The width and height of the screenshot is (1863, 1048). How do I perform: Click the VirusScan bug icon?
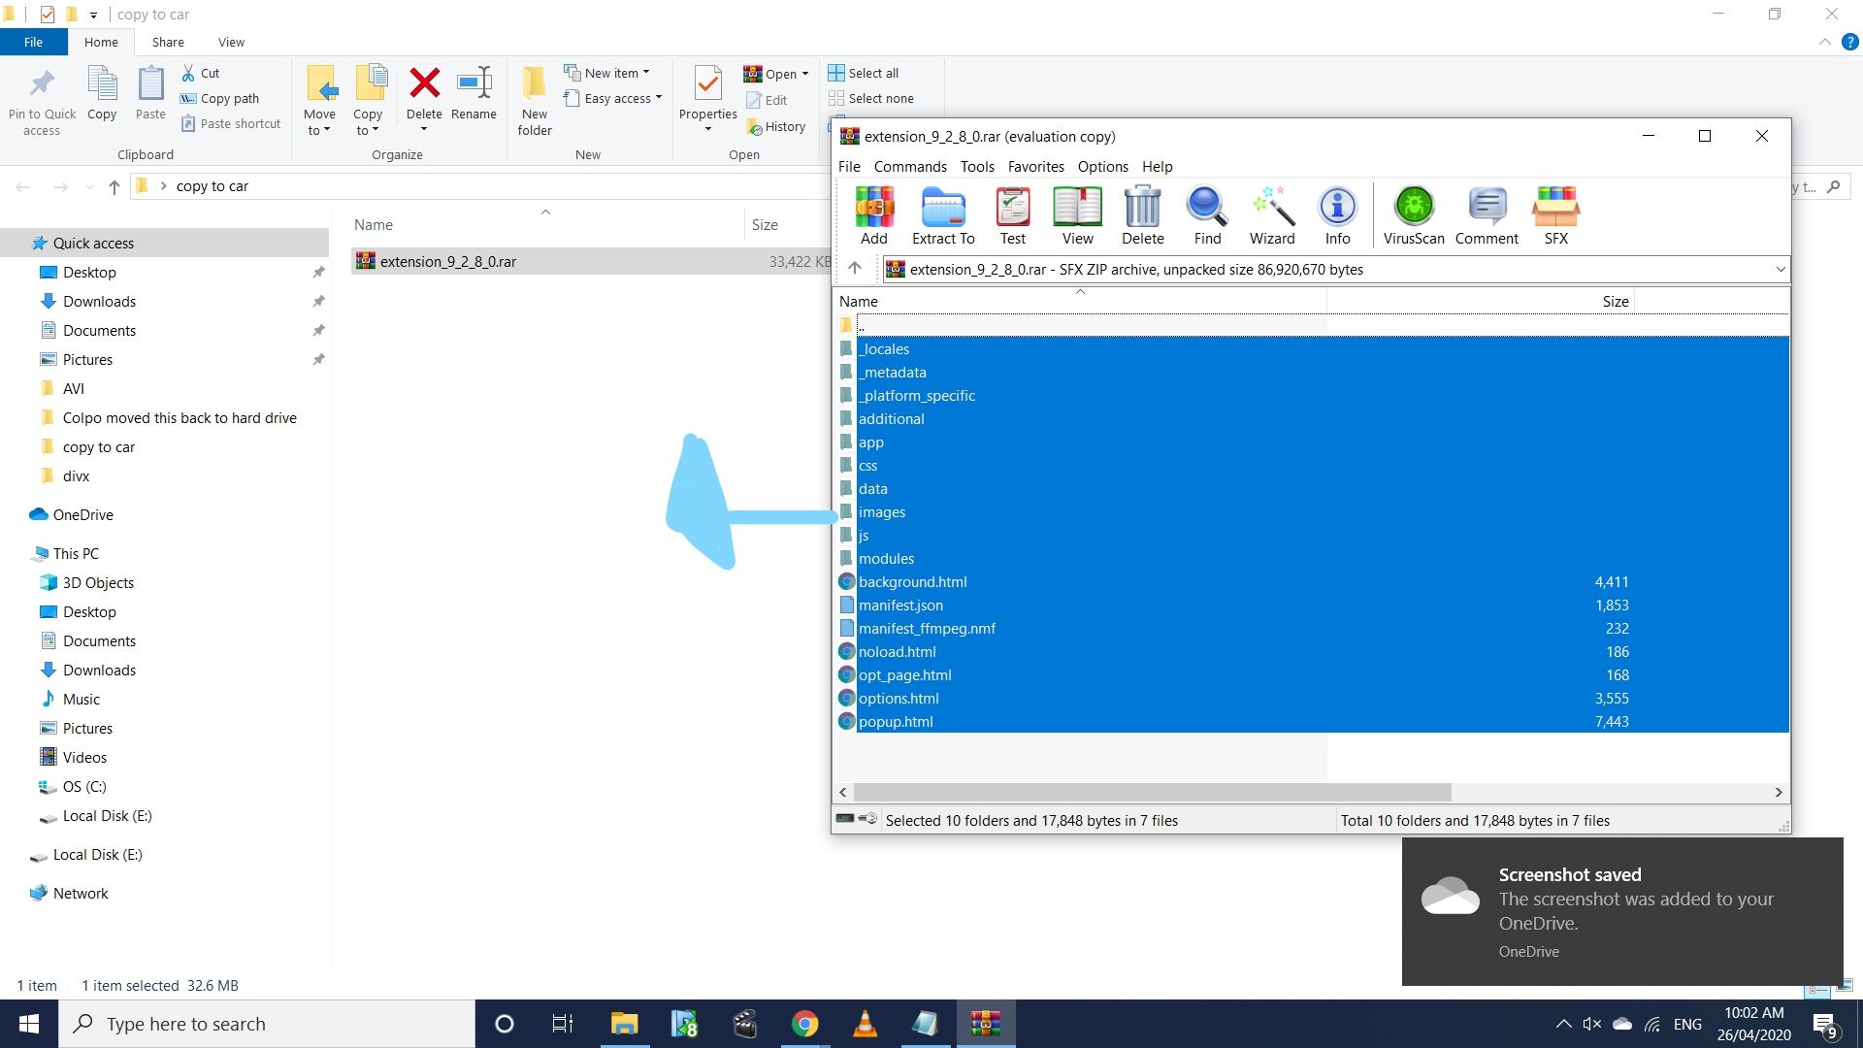click(x=1413, y=214)
